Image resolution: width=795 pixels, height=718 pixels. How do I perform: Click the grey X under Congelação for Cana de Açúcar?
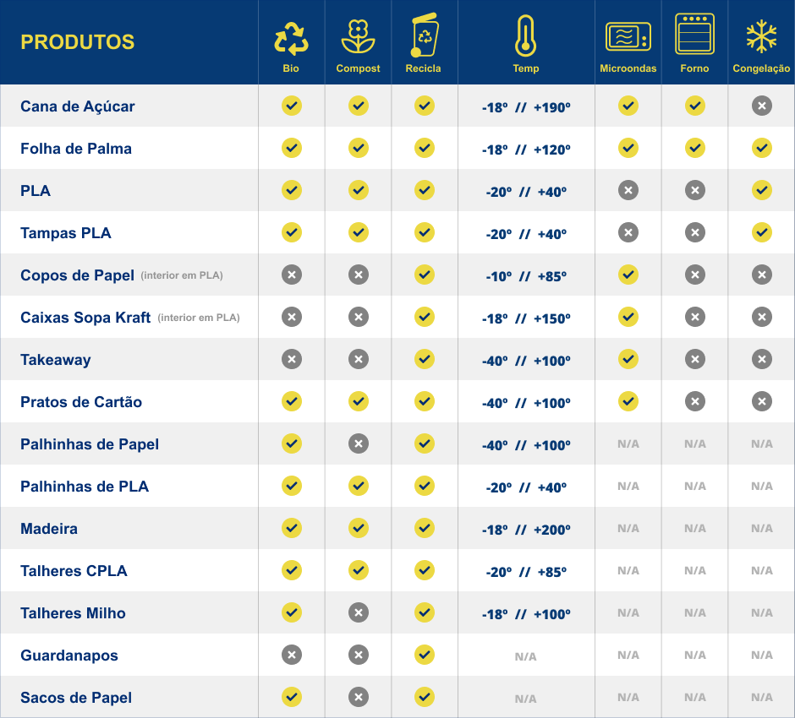761,106
